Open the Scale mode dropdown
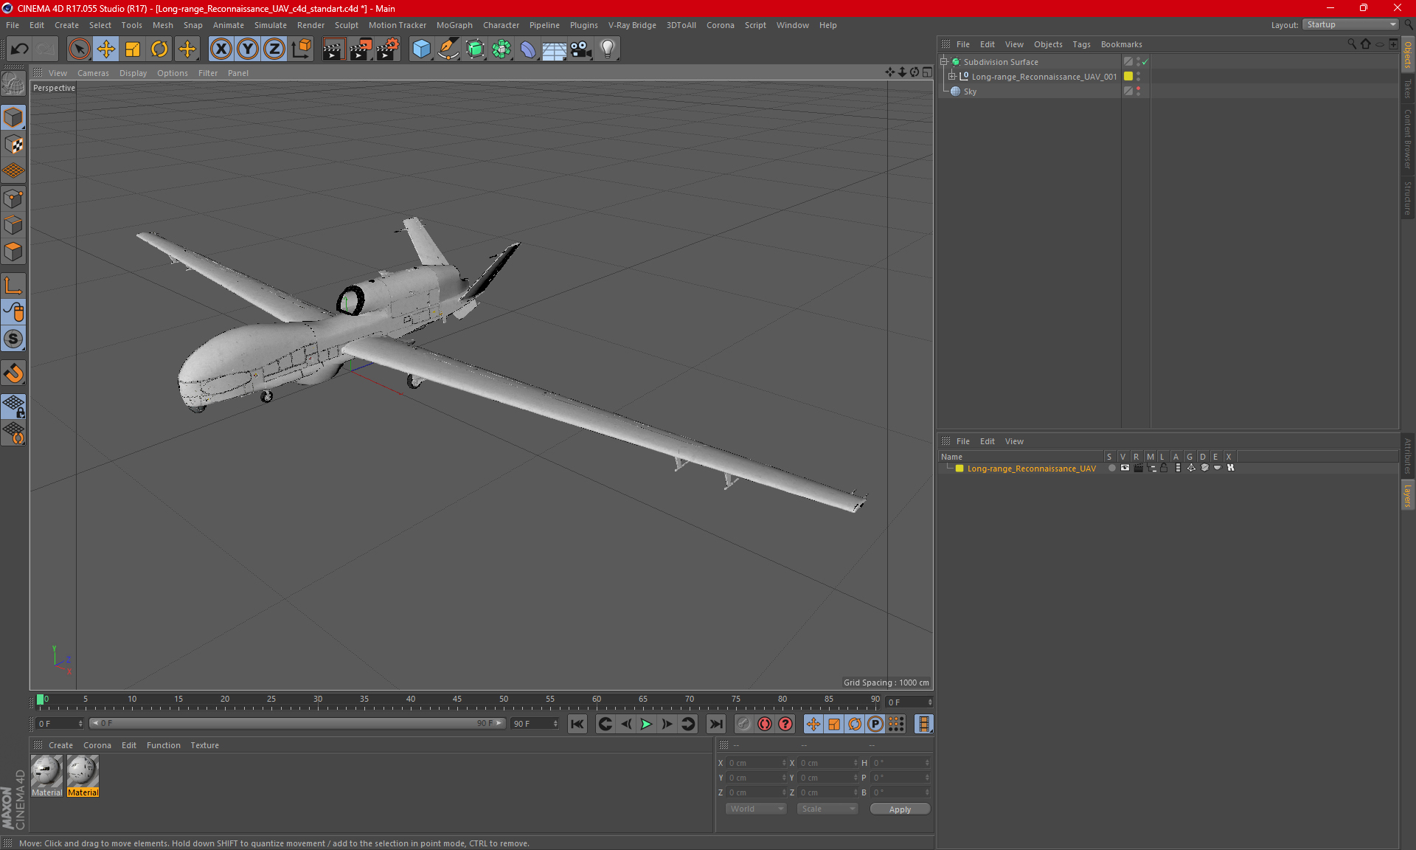Image resolution: width=1416 pixels, height=850 pixels. point(827,809)
